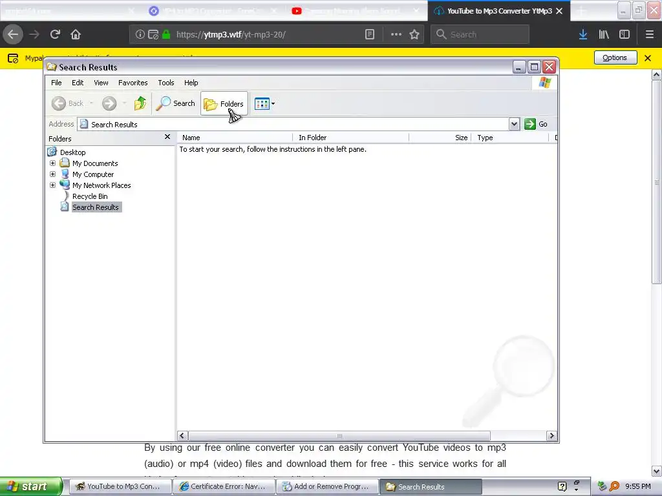The width and height of the screenshot is (662, 496).
Task: Close the Folders pane
Action: coord(167,137)
